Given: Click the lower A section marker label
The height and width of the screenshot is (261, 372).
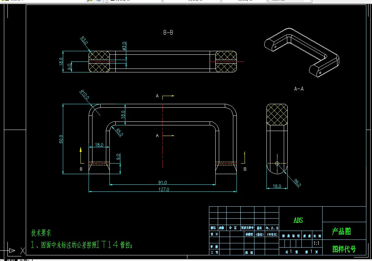Looking at the screenshot, I should (x=157, y=135).
